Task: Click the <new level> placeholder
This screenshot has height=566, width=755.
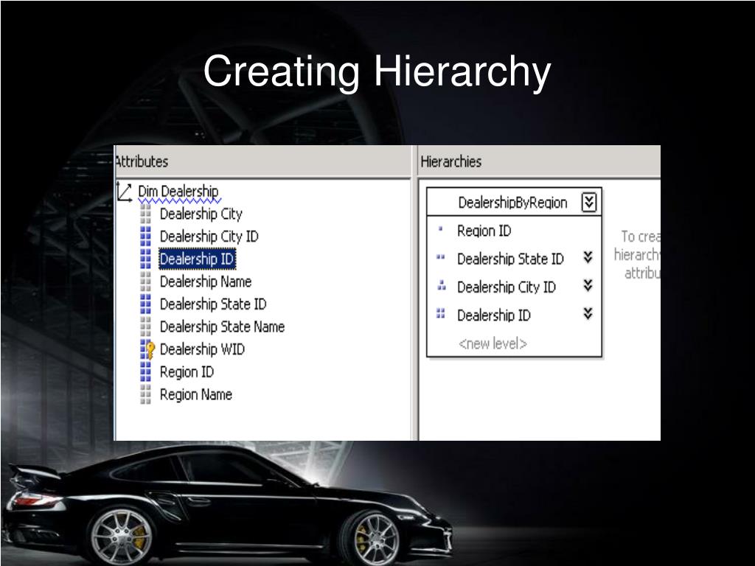Action: click(493, 343)
